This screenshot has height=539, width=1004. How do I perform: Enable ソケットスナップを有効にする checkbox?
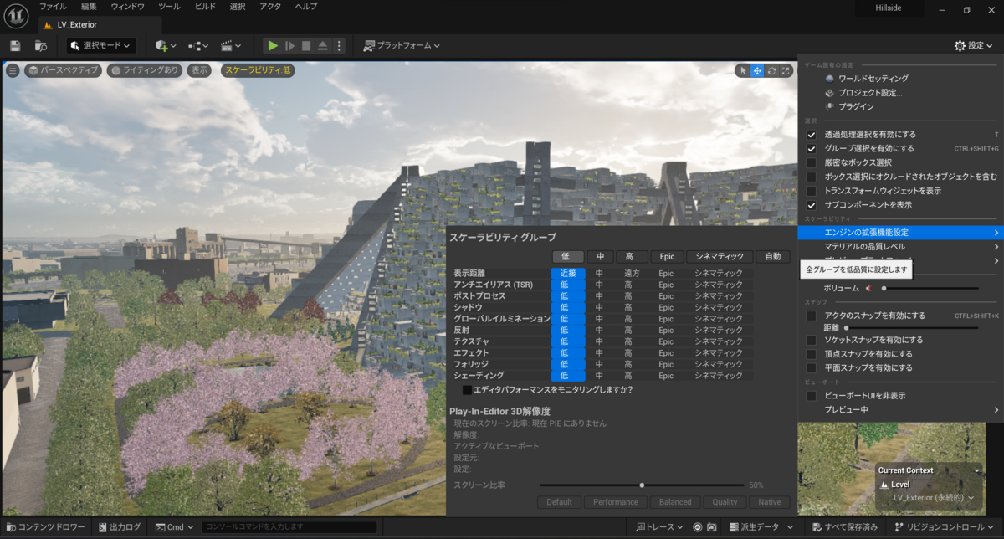(x=811, y=340)
